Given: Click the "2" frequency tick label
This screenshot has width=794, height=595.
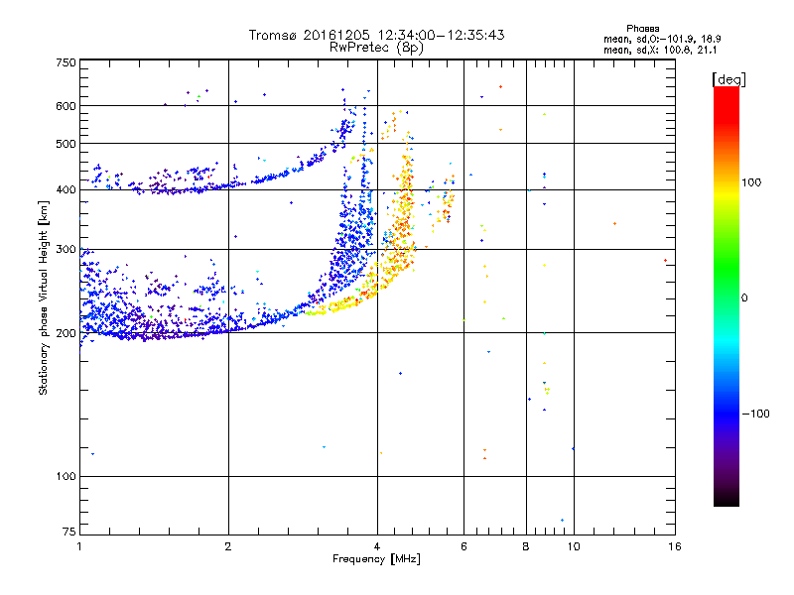Looking at the screenshot, I should coord(228,546).
